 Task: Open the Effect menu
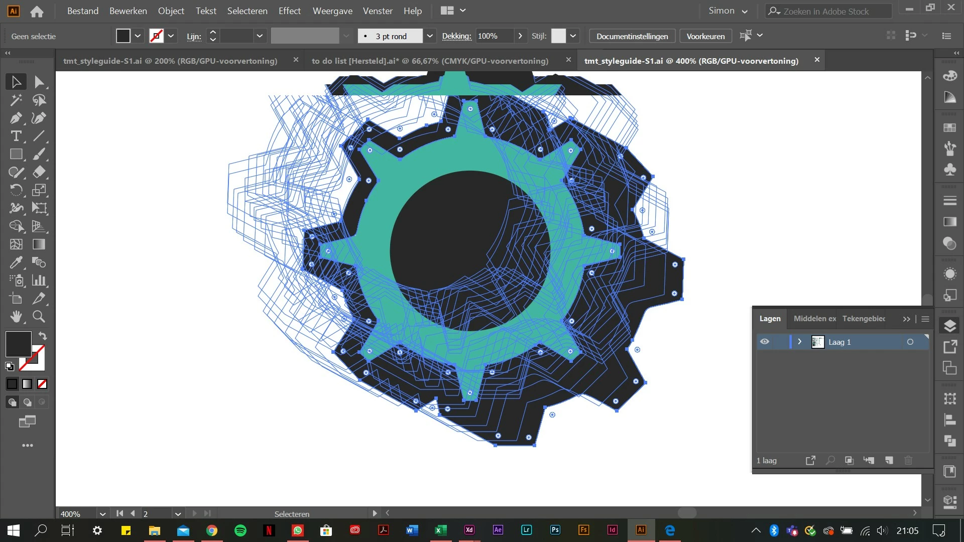[289, 11]
